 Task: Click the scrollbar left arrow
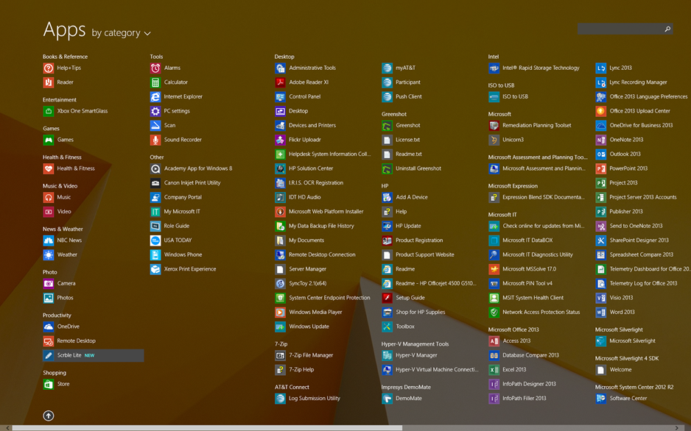(x=7, y=428)
